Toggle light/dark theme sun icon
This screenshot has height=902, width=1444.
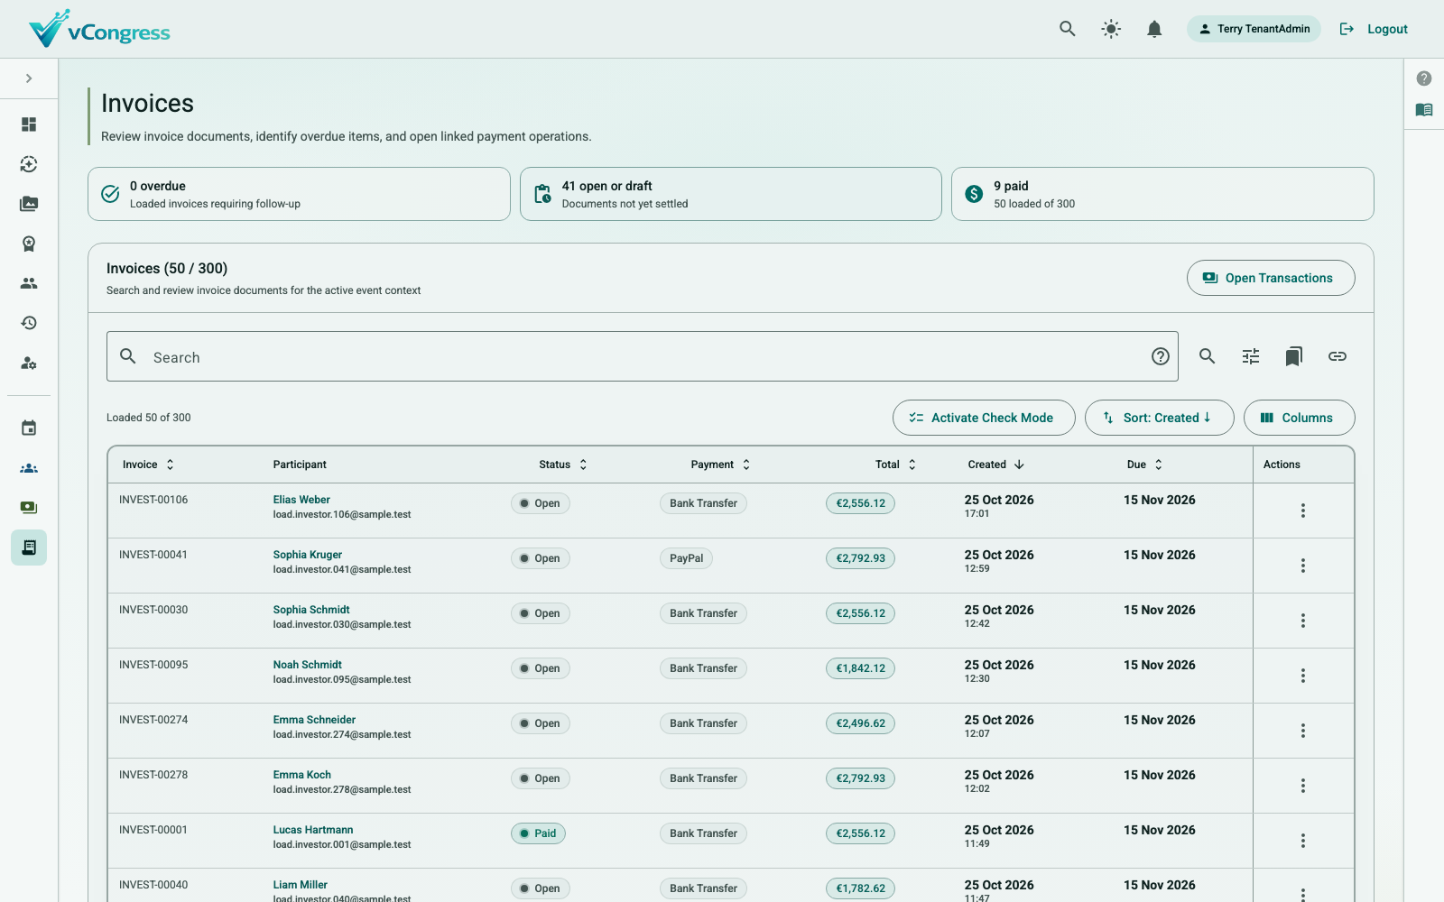point(1111,29)
